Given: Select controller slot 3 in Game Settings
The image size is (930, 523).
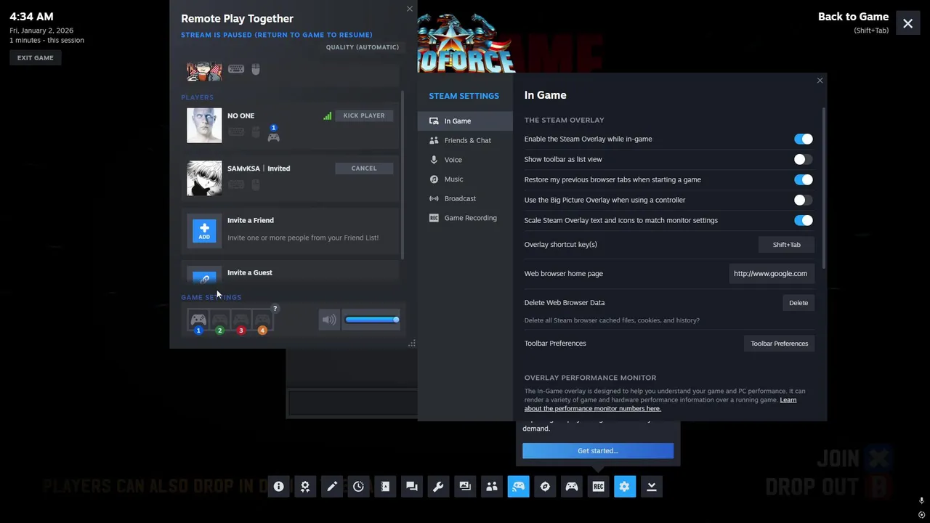Looking at the screenshot, I should [x=241, y=320].
